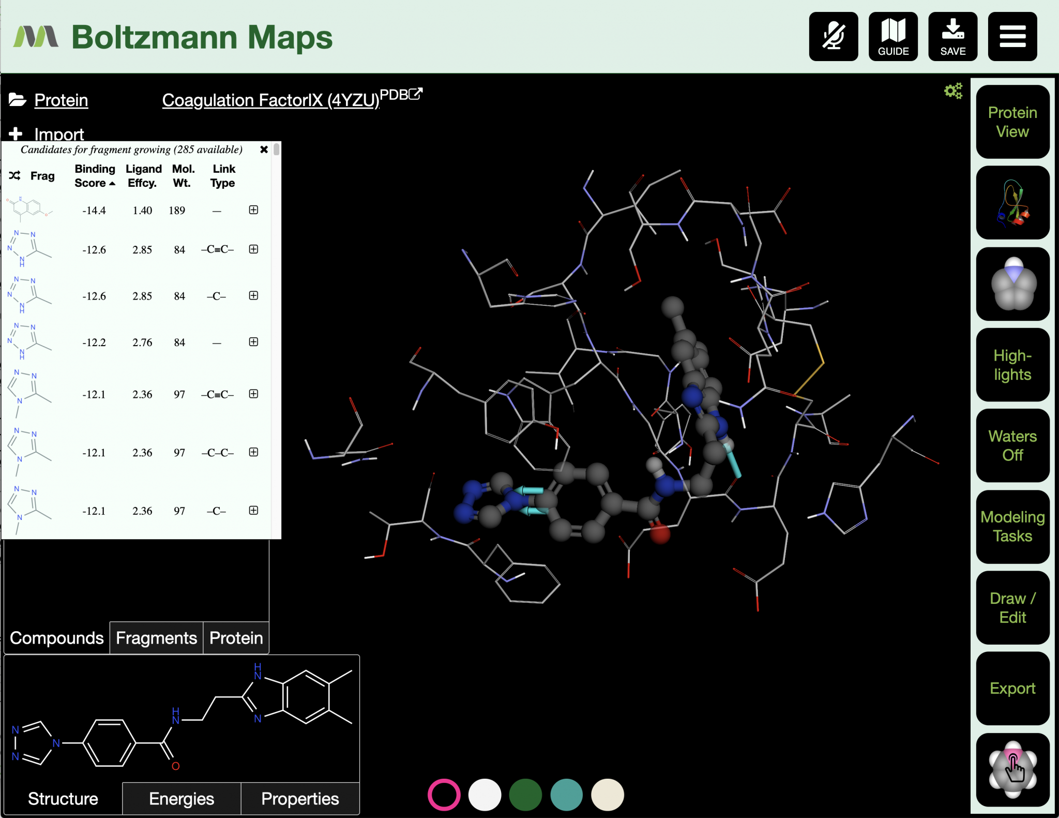This screenshot has width=1059, height=818.
Task: Select the space-filling surface view thumbnail
Action: click(x=1012, y=284)
